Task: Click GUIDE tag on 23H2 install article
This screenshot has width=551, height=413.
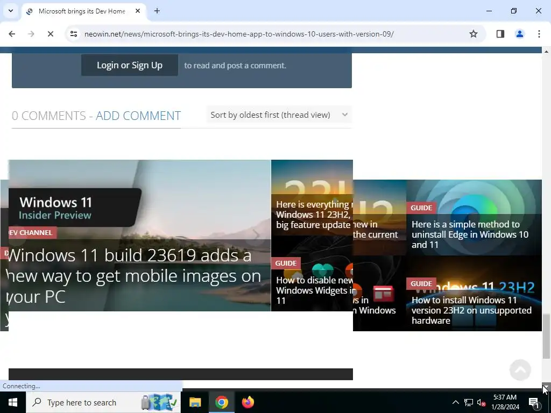Action: [421, 283]
